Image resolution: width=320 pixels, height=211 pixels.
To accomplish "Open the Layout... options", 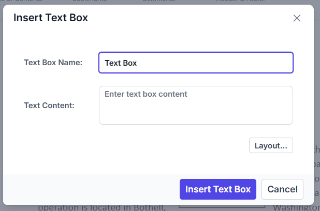I will (x=271, y=145).
